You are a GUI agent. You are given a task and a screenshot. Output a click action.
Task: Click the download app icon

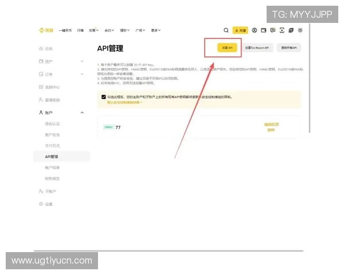282,30
